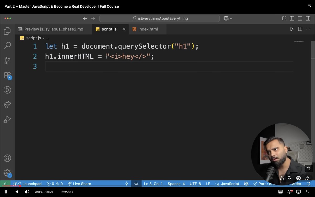Screen dimensions: 315x197
Task: Start Live Share from status bar
Action: point(79,184)
